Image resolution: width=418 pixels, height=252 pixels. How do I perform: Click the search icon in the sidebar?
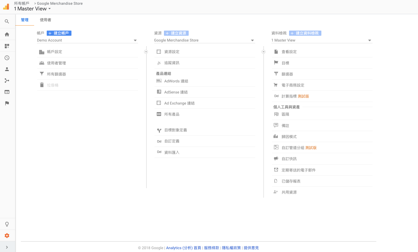coord(7,22)
